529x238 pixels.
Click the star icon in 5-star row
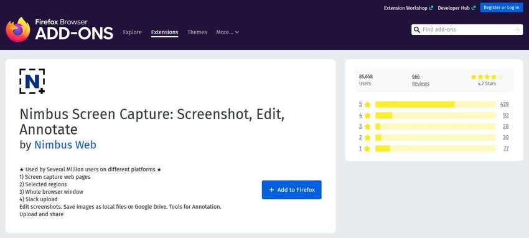point(367,104)
